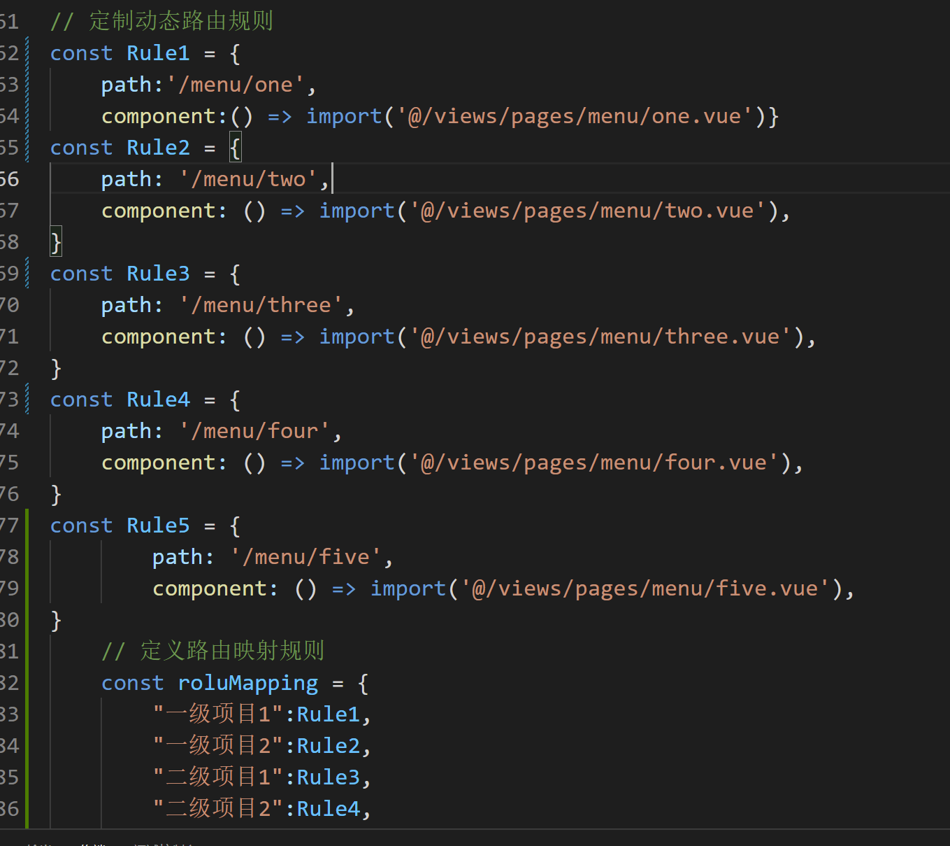Place cursor on Rule3 in its const declaration
Viewport: 950px width, 846px height.
[158, 274]
